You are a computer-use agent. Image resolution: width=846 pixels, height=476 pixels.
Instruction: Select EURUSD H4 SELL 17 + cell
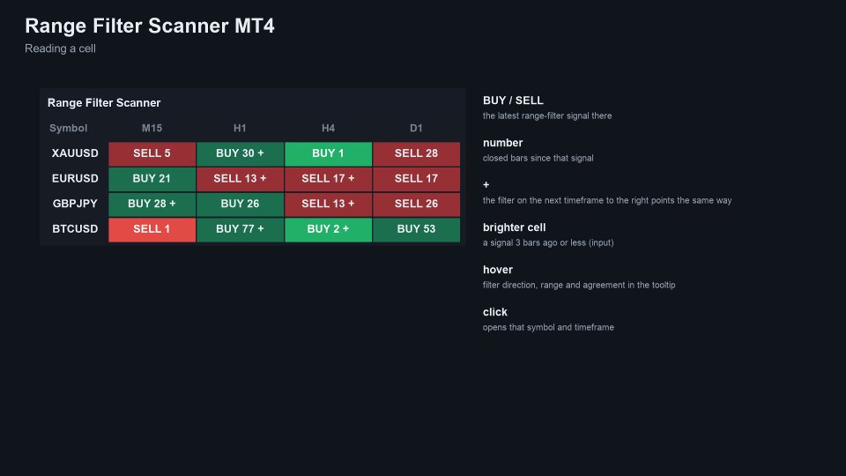328,179
